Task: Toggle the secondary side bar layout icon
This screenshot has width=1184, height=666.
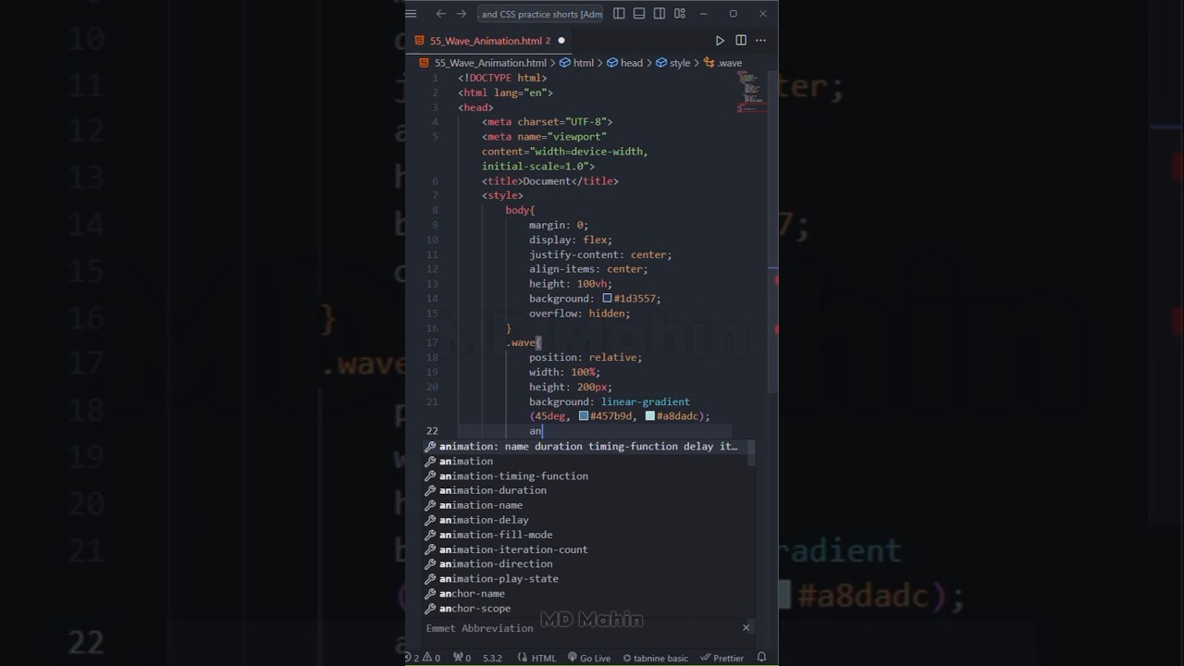Action: point(660,14)
